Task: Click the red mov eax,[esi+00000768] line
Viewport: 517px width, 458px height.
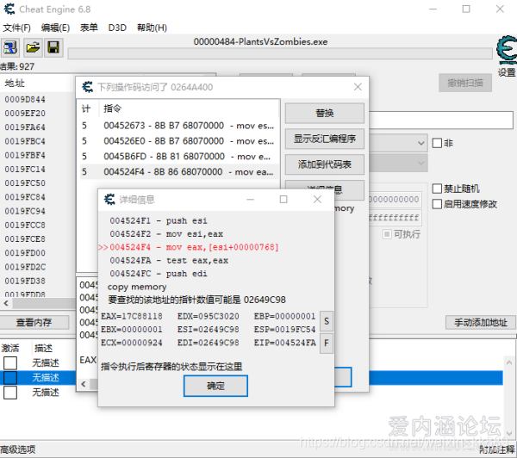Action: click(194, 247)
